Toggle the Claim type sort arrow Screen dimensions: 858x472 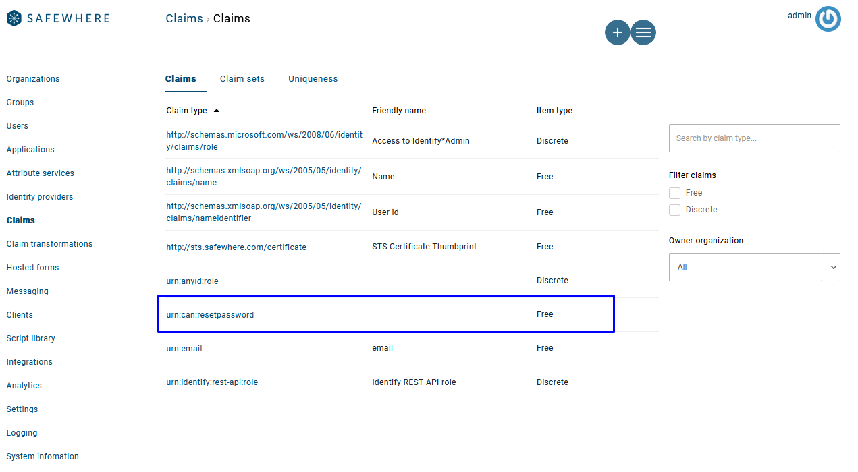[x=217, y=111]
